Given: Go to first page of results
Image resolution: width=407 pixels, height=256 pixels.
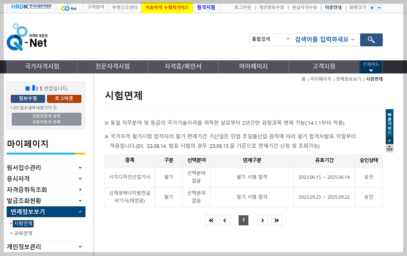Looking at the screenshot, I should point(211,220).
